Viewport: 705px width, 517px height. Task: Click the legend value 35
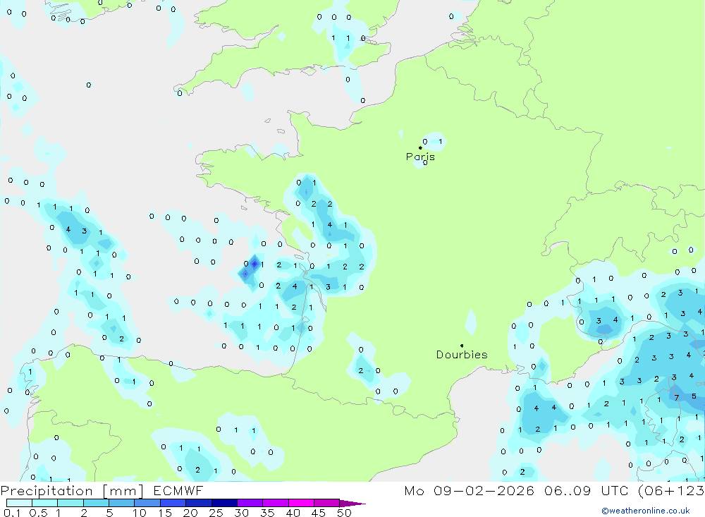(x=267, y=513)
